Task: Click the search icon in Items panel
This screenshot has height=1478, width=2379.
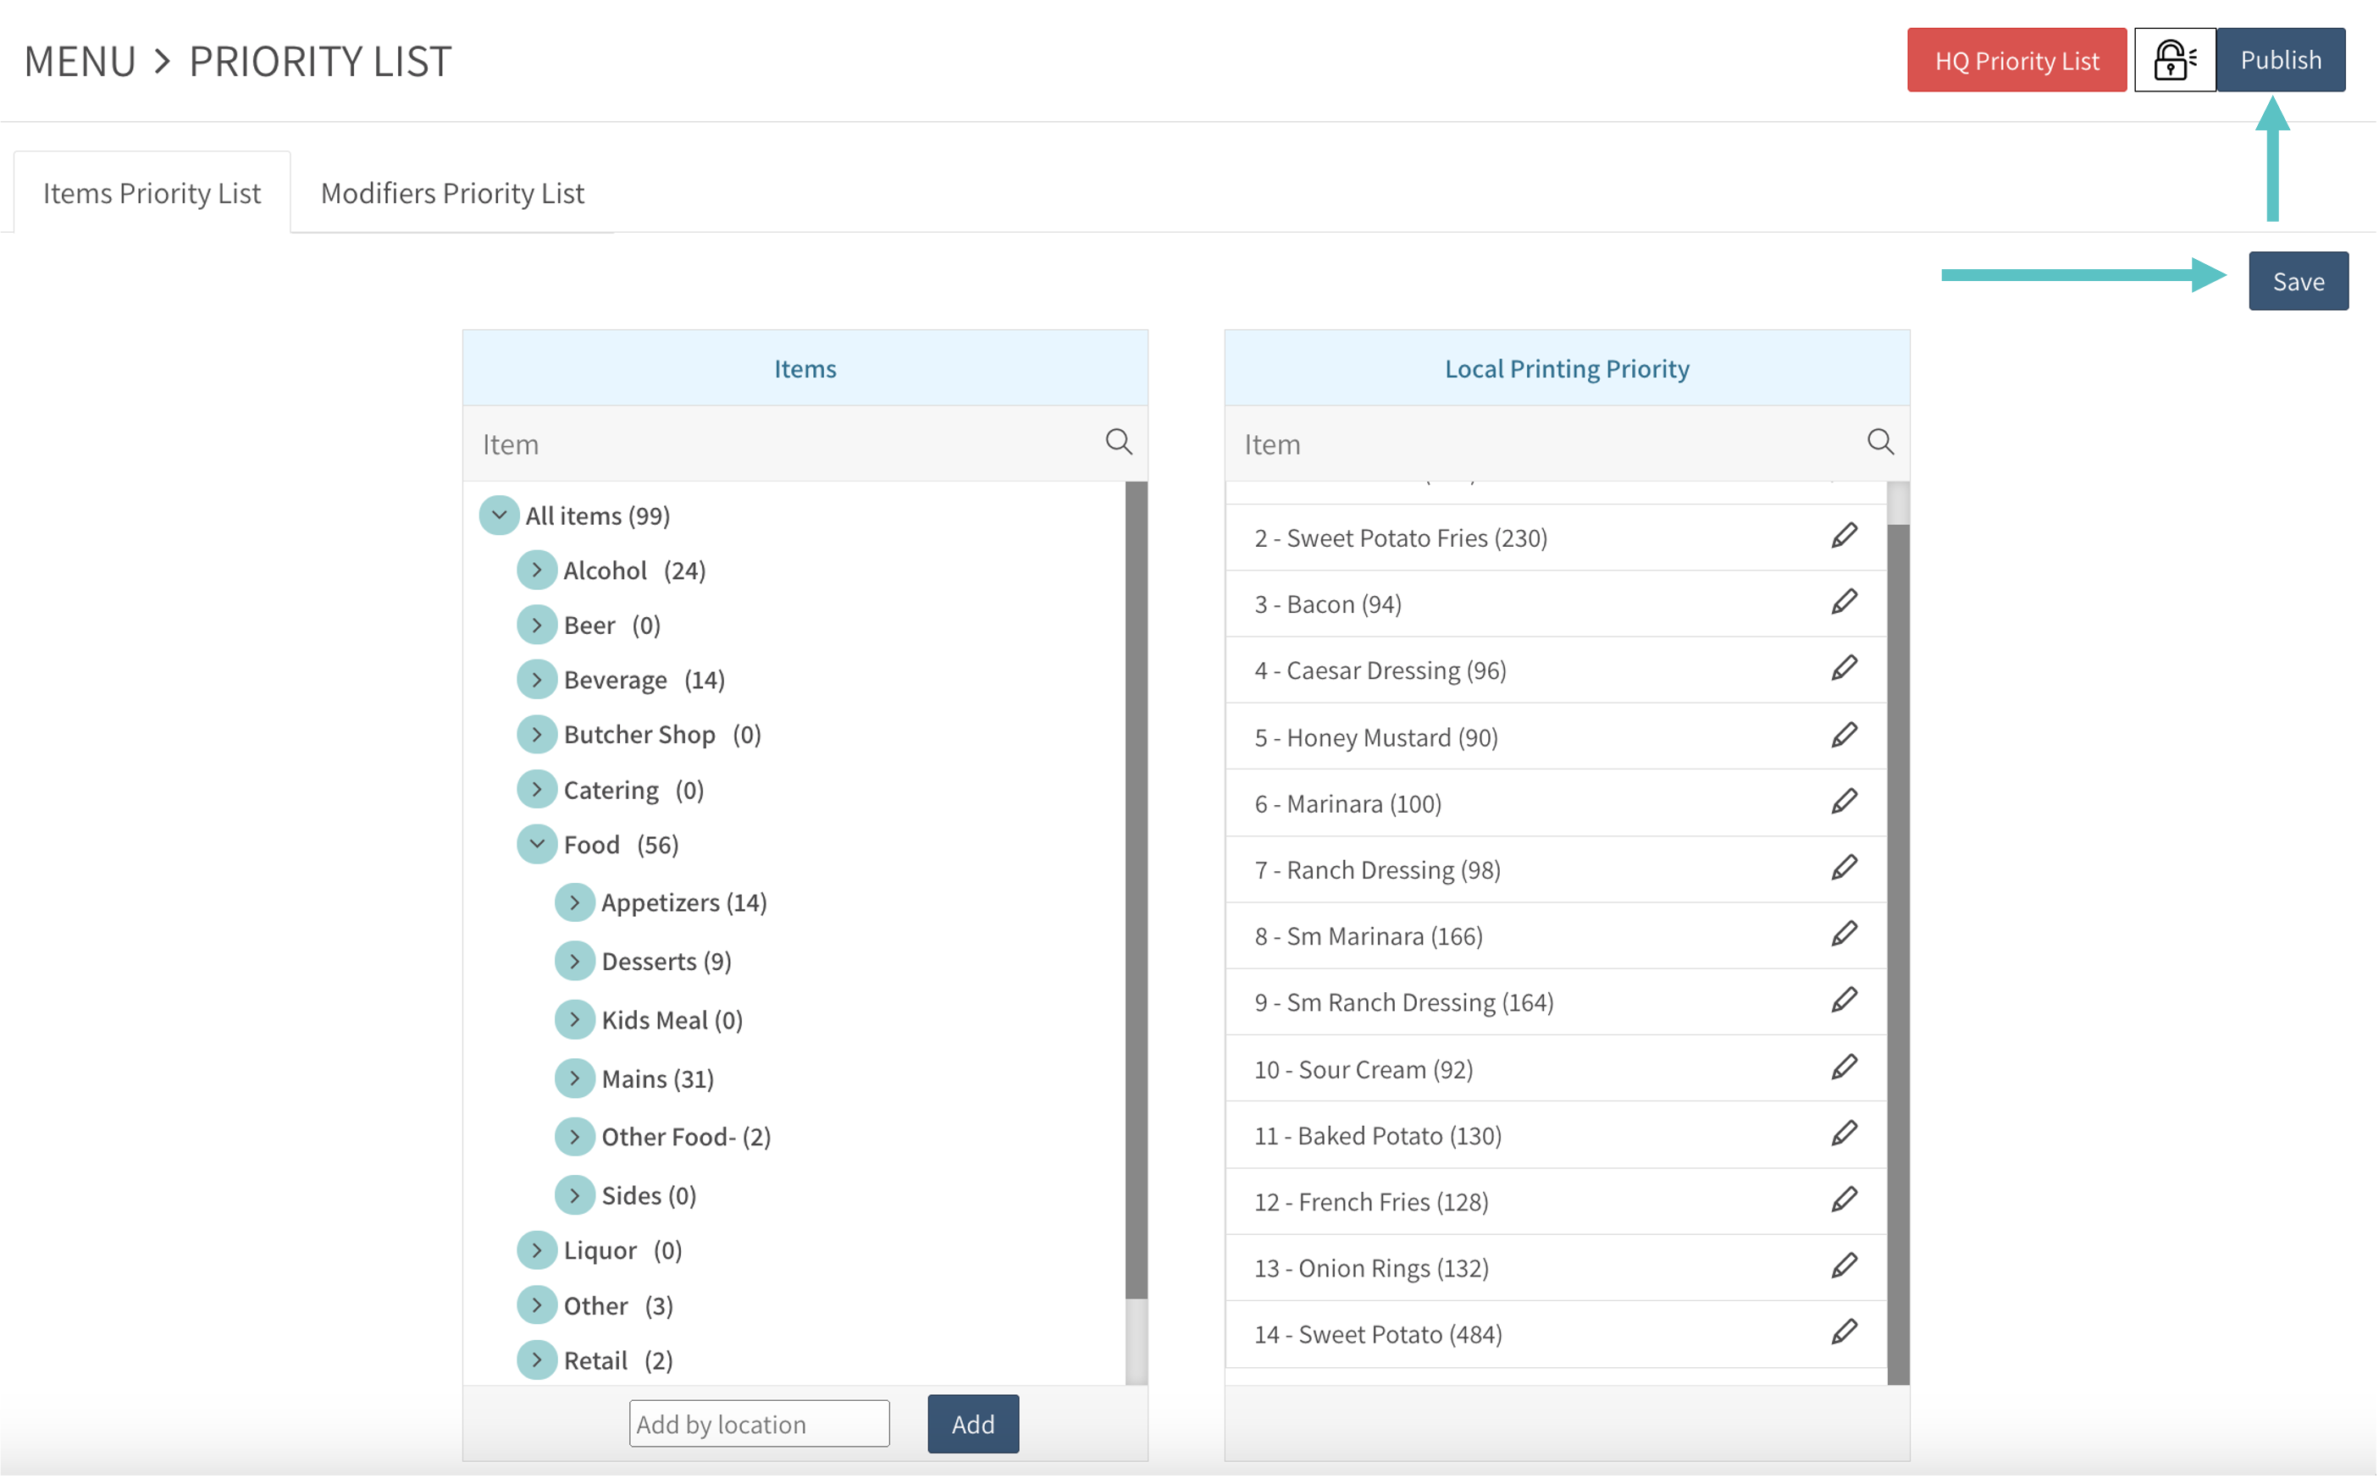Action: point(1120,443)
